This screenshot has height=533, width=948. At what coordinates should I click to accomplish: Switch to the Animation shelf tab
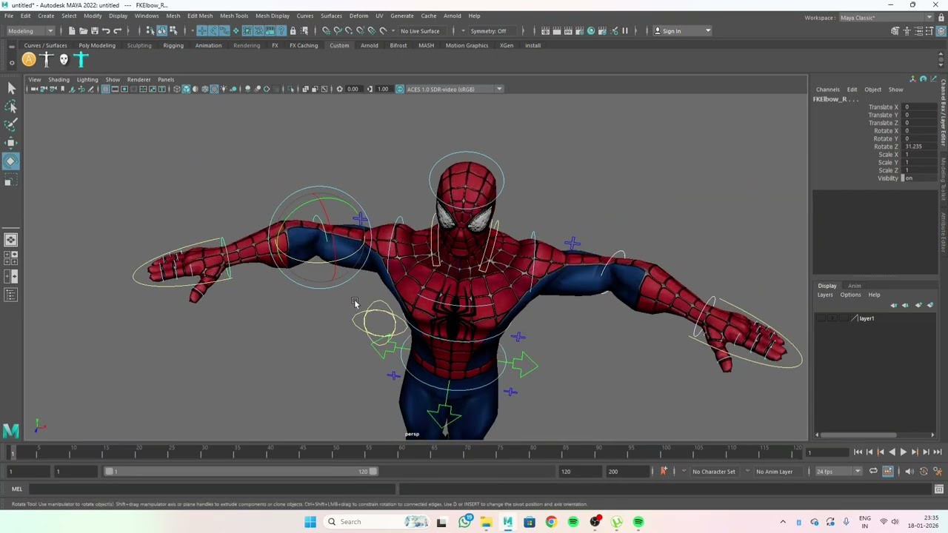click(208, 45)
